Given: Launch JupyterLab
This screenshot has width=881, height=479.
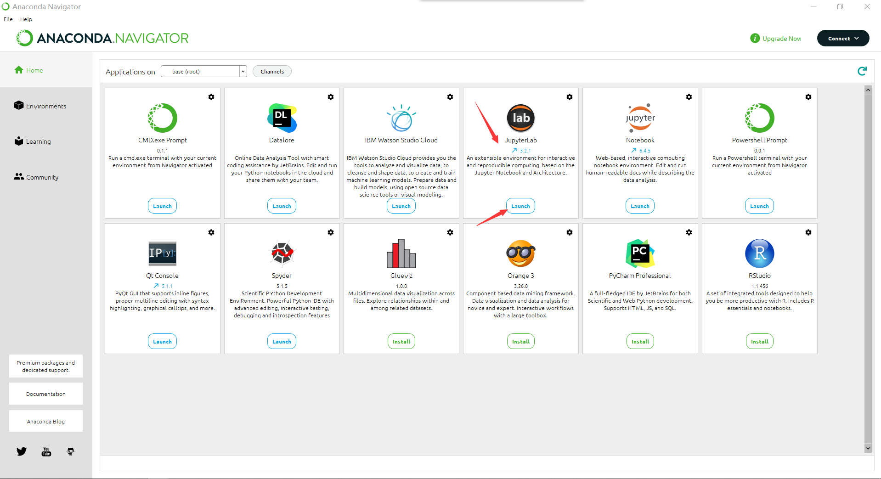Looking at the screenshot, I should point(521,206).
